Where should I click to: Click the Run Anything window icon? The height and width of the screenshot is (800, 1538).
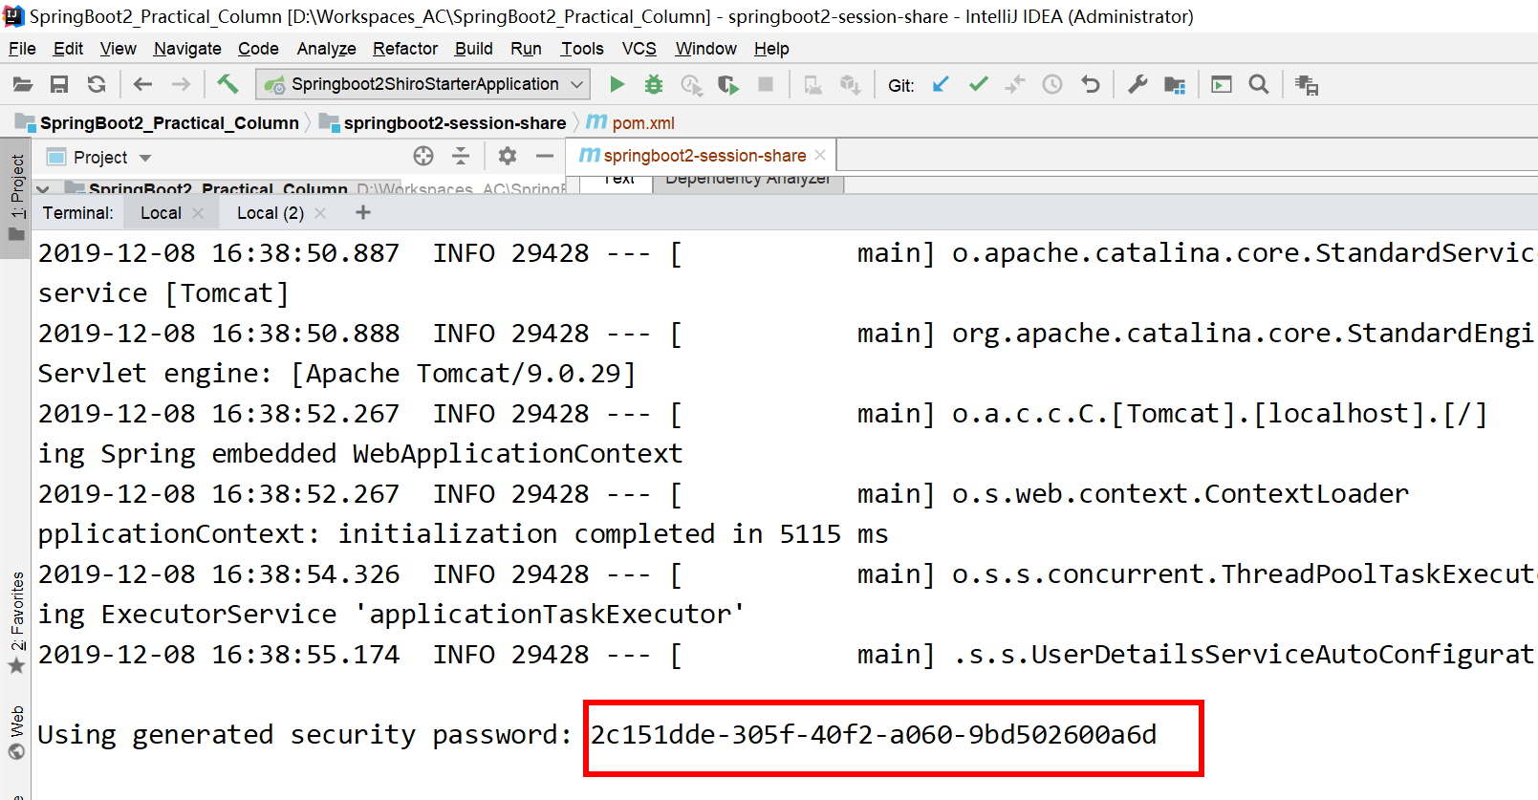coord(1222,85)
